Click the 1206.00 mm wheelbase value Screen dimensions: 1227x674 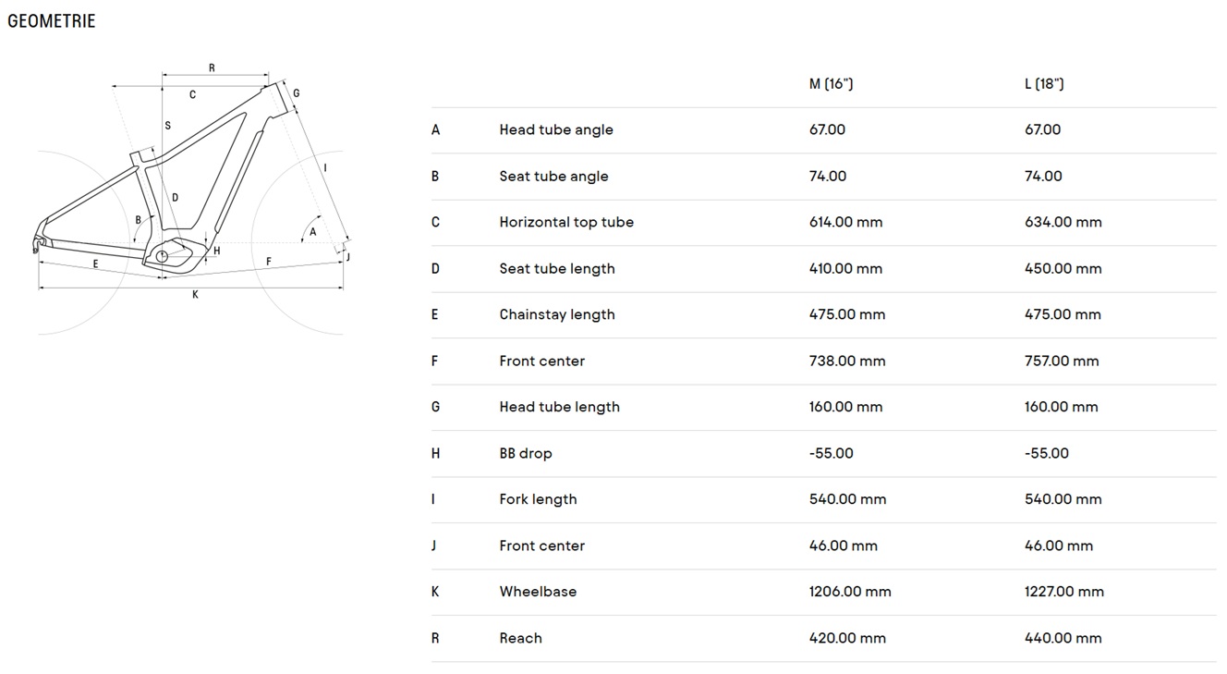(850, 592)
